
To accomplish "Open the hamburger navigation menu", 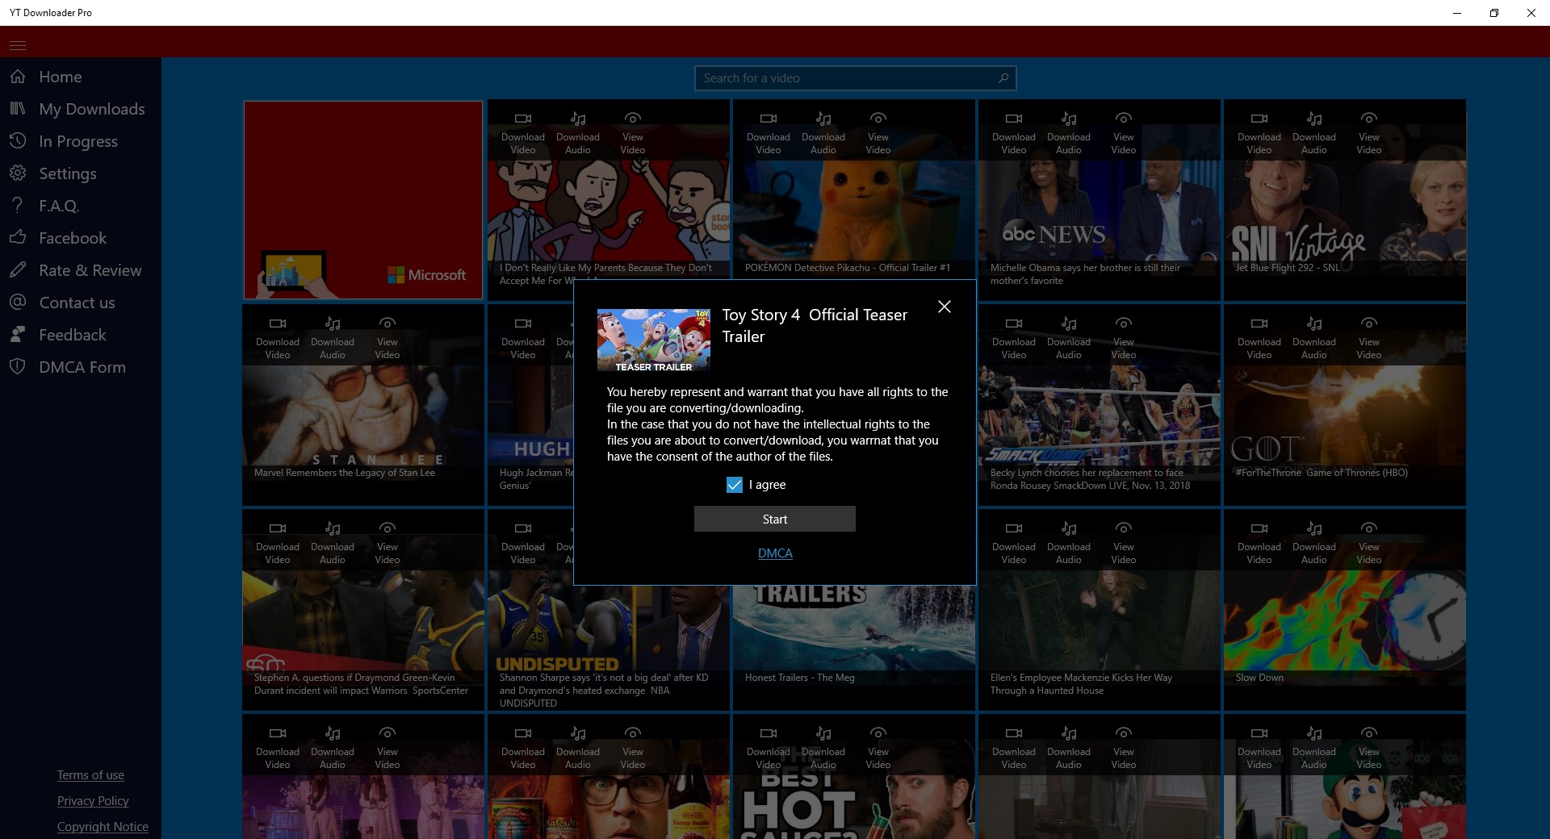I will [x=18, y=45].
